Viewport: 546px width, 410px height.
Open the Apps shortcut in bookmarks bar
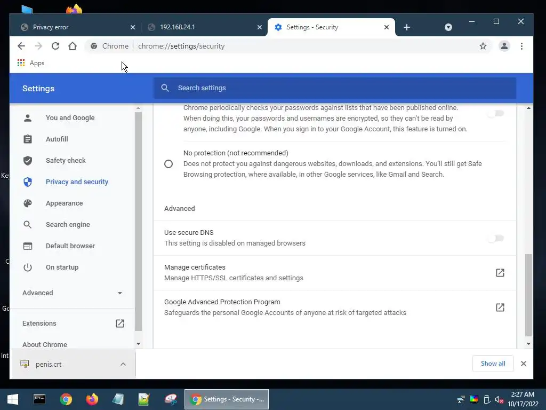point(31,63)
